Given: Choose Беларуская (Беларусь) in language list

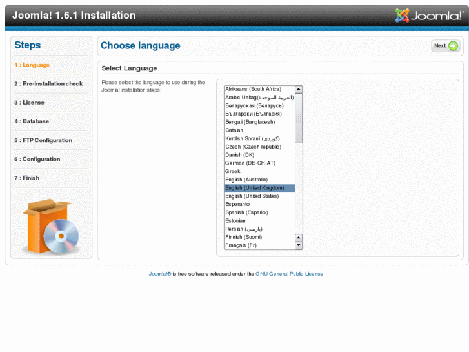Looking at the screenshot, I should (x=259, y=106).
